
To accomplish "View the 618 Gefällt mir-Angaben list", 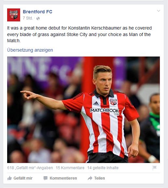I will [x=30, y=168].
